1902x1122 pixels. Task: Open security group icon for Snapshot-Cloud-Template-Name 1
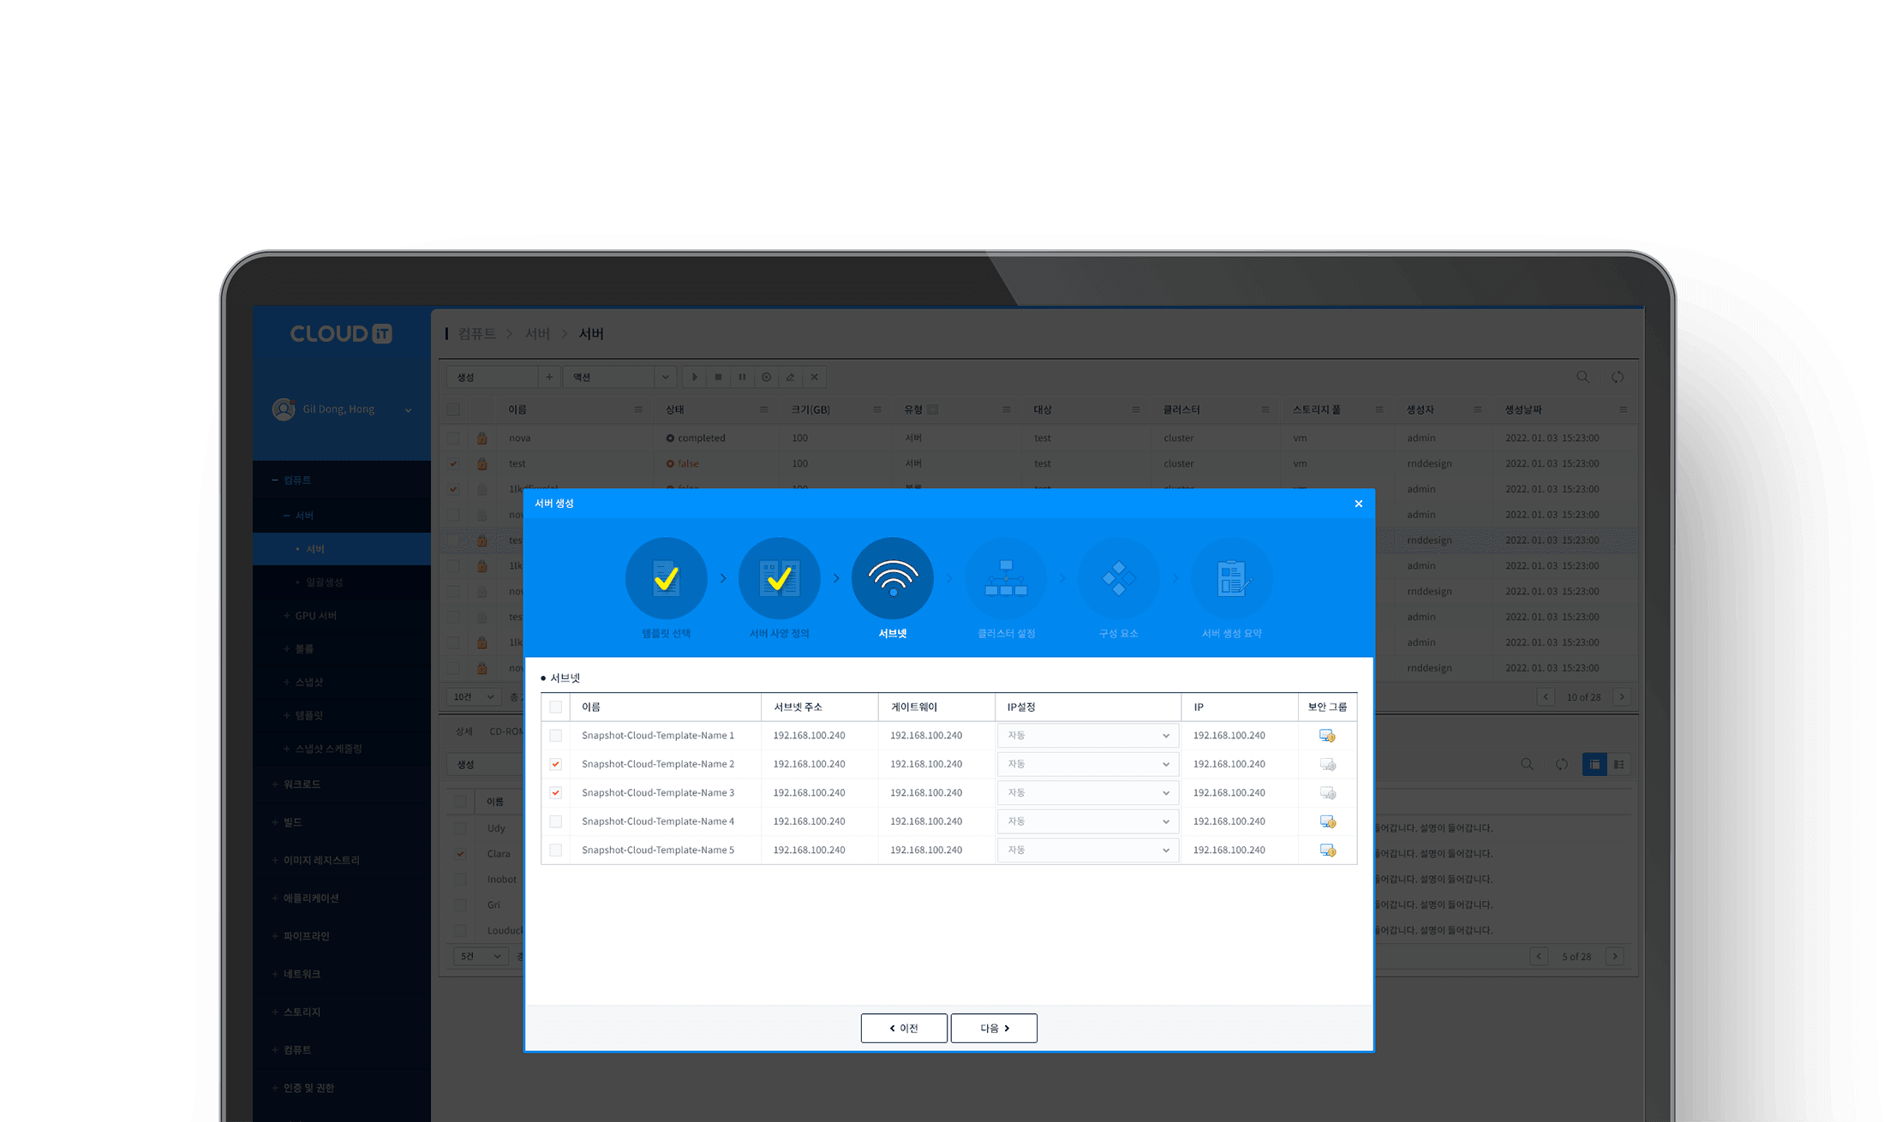(x=1327, y=736)
